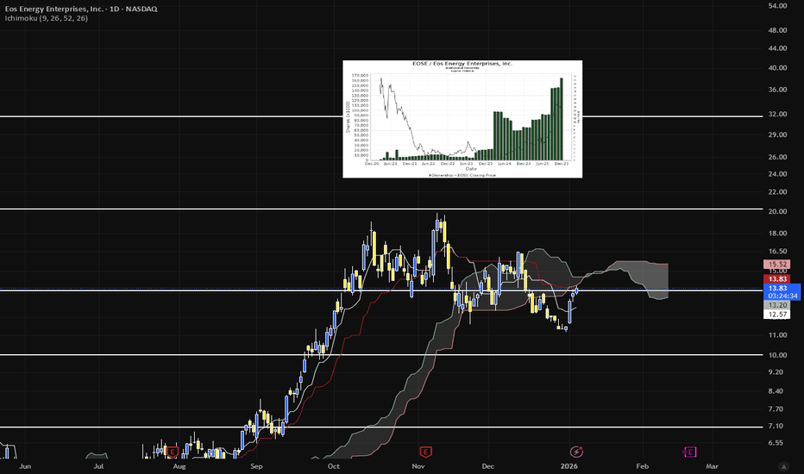804x474 pixels.
Task: Select the Ichimoku (9, 26, 52, 26) indicator legend
Action: tap(46, 18)
